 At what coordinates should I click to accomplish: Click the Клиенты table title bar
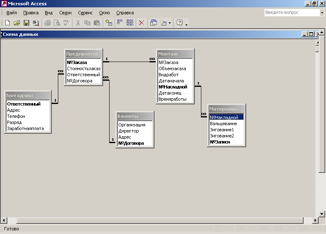135,116
